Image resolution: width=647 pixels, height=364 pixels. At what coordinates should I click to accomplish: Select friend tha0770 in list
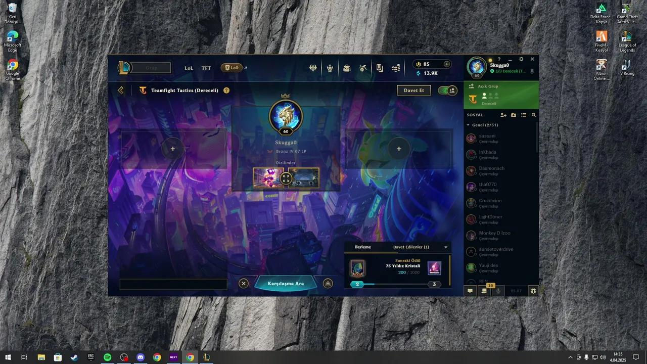[x=501, y=187]
